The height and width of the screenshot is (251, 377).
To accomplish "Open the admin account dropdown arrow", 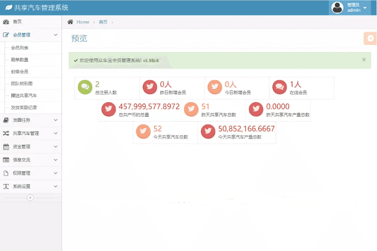I will pos(365,8).
